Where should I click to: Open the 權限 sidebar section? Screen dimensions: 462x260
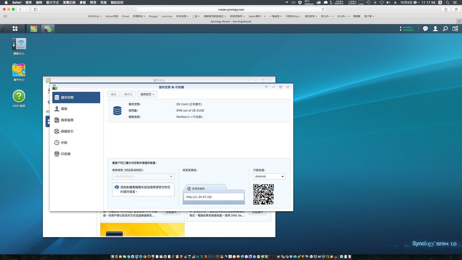tap(76, 109)
